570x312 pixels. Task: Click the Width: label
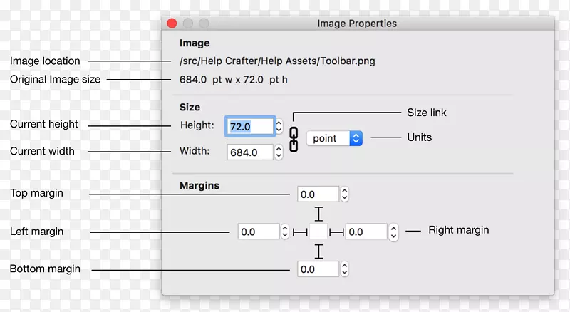click(195, 151)
